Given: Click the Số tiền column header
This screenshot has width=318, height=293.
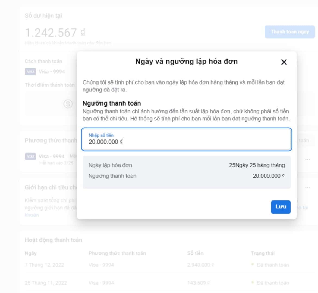Looking at the screenshot, I should (195, 253).
